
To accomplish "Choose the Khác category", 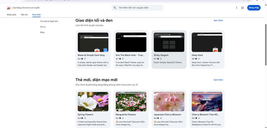I will (42, 32).
